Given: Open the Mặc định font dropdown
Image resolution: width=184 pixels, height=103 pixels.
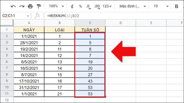Looking at the screenshot, I should pyautogui.click(x=132, y=6).
